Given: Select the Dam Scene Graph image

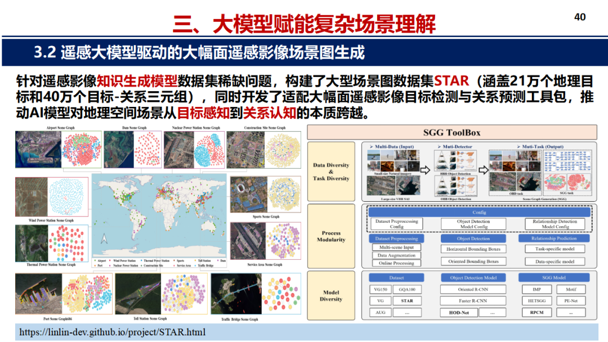Looking at the screenshot, I should 133,149.
